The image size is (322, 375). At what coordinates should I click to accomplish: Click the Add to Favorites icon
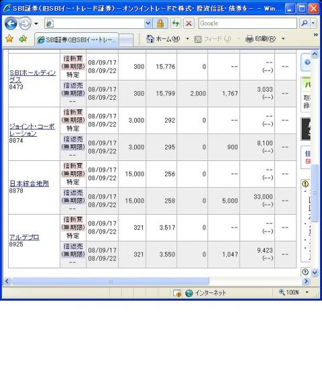(x=23, y=39)
